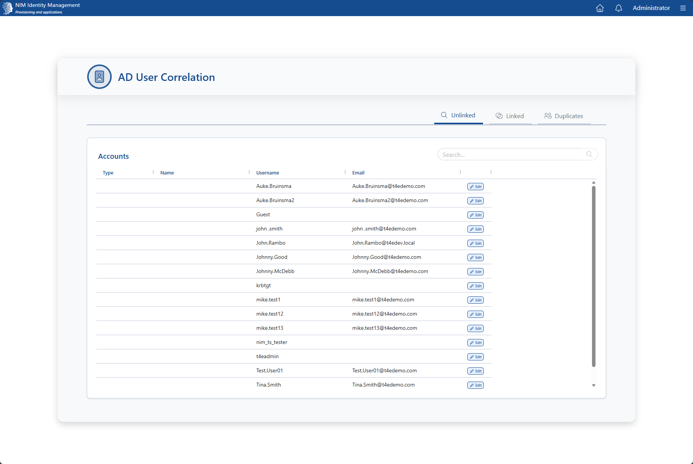Image resolution: width=693 pixels, height=464 pixels.
Task: Edit the Auke.Bruinsma account
Action: point(475,186)
